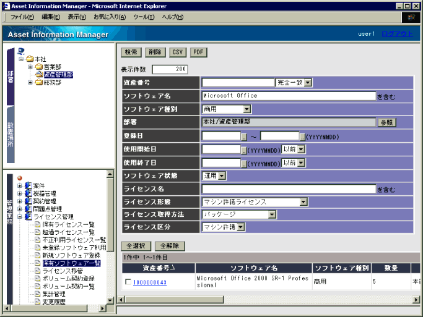423x317 pixels.
Task: Click the 全選択 button
Action: 136,246
